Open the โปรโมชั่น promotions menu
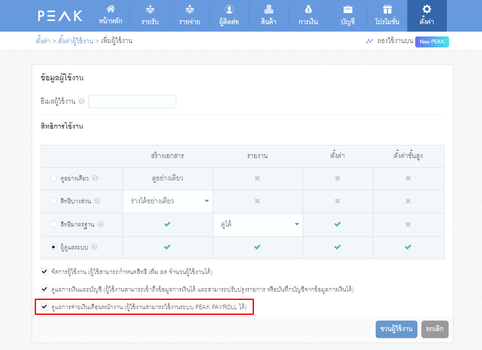The height and width of the screenshot is (350, 482). [388, 16]
